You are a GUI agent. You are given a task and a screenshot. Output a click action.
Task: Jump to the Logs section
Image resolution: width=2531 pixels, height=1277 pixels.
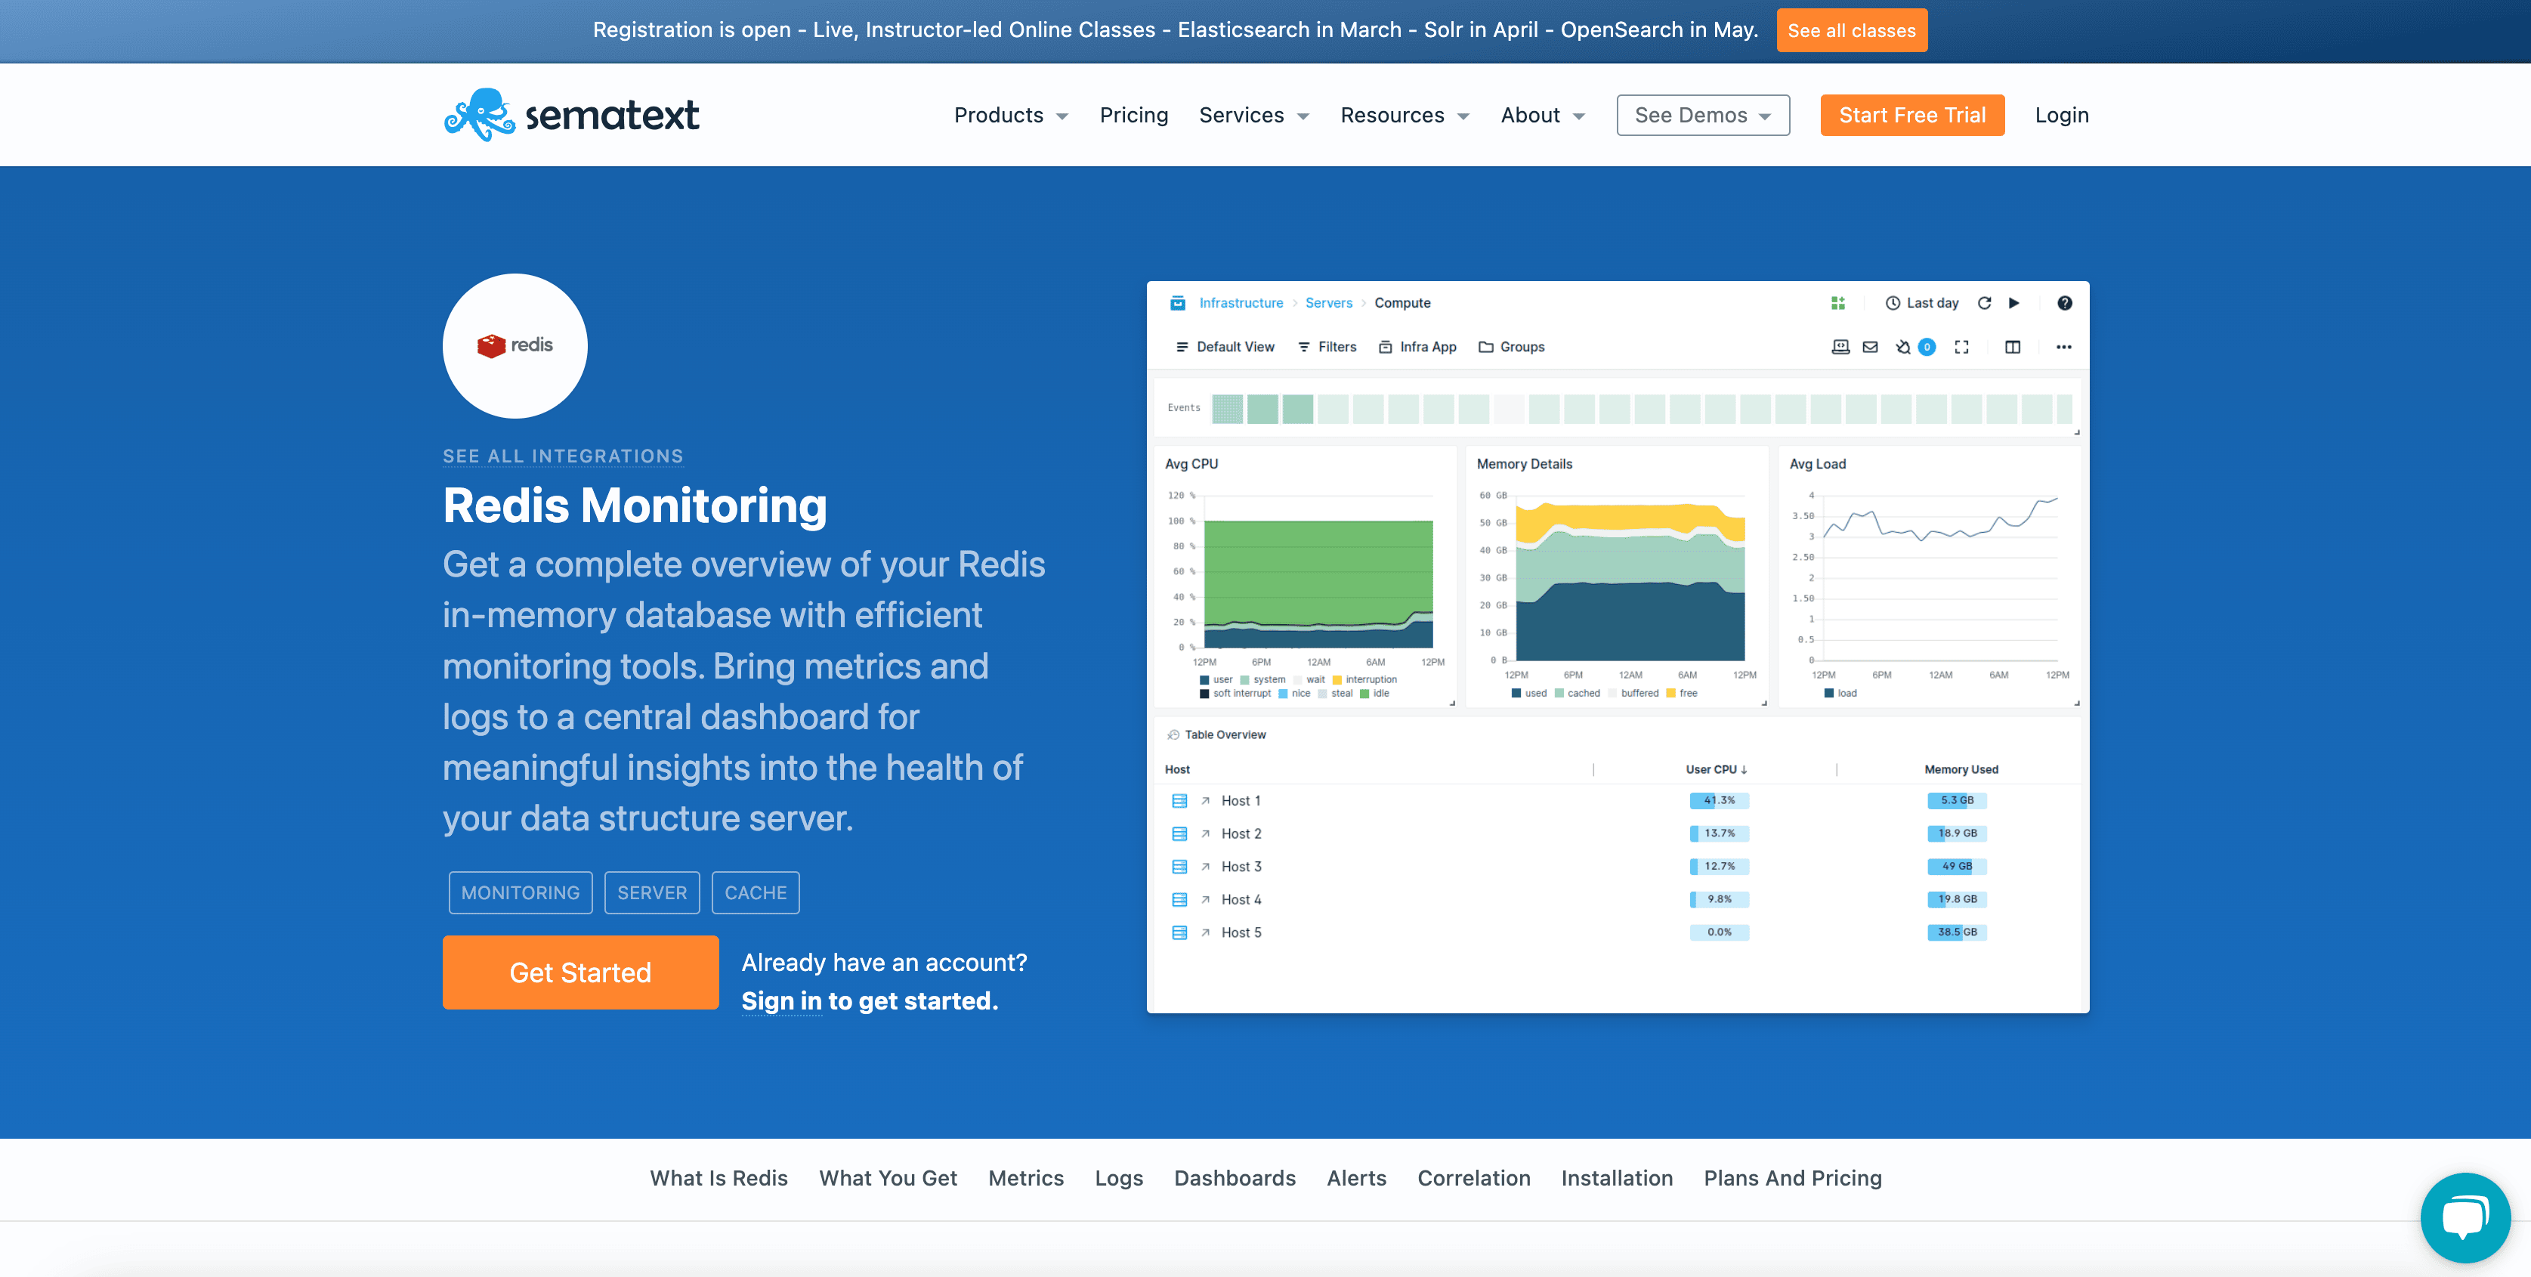click(1118, 1178)
